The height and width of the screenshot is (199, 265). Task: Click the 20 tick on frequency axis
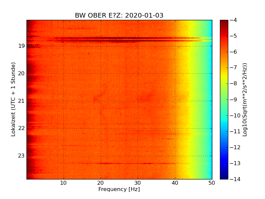click(101, 183)
